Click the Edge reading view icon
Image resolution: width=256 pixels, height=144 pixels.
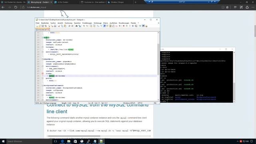[223, 7]
